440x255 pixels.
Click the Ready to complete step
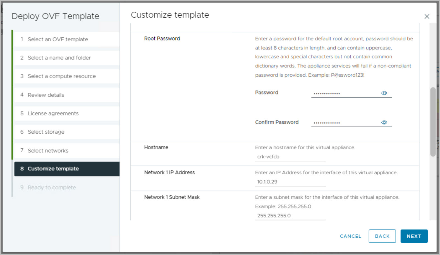(52, 187)
